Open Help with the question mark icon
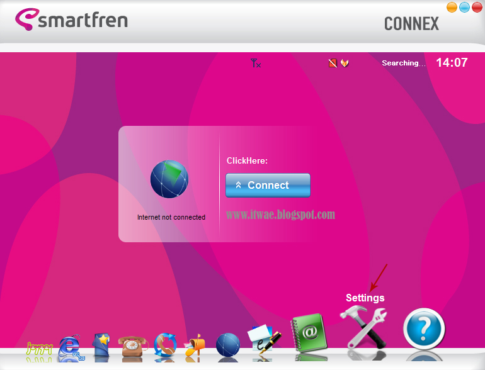This screenshot has width=485, height=370. coord(424,328)
